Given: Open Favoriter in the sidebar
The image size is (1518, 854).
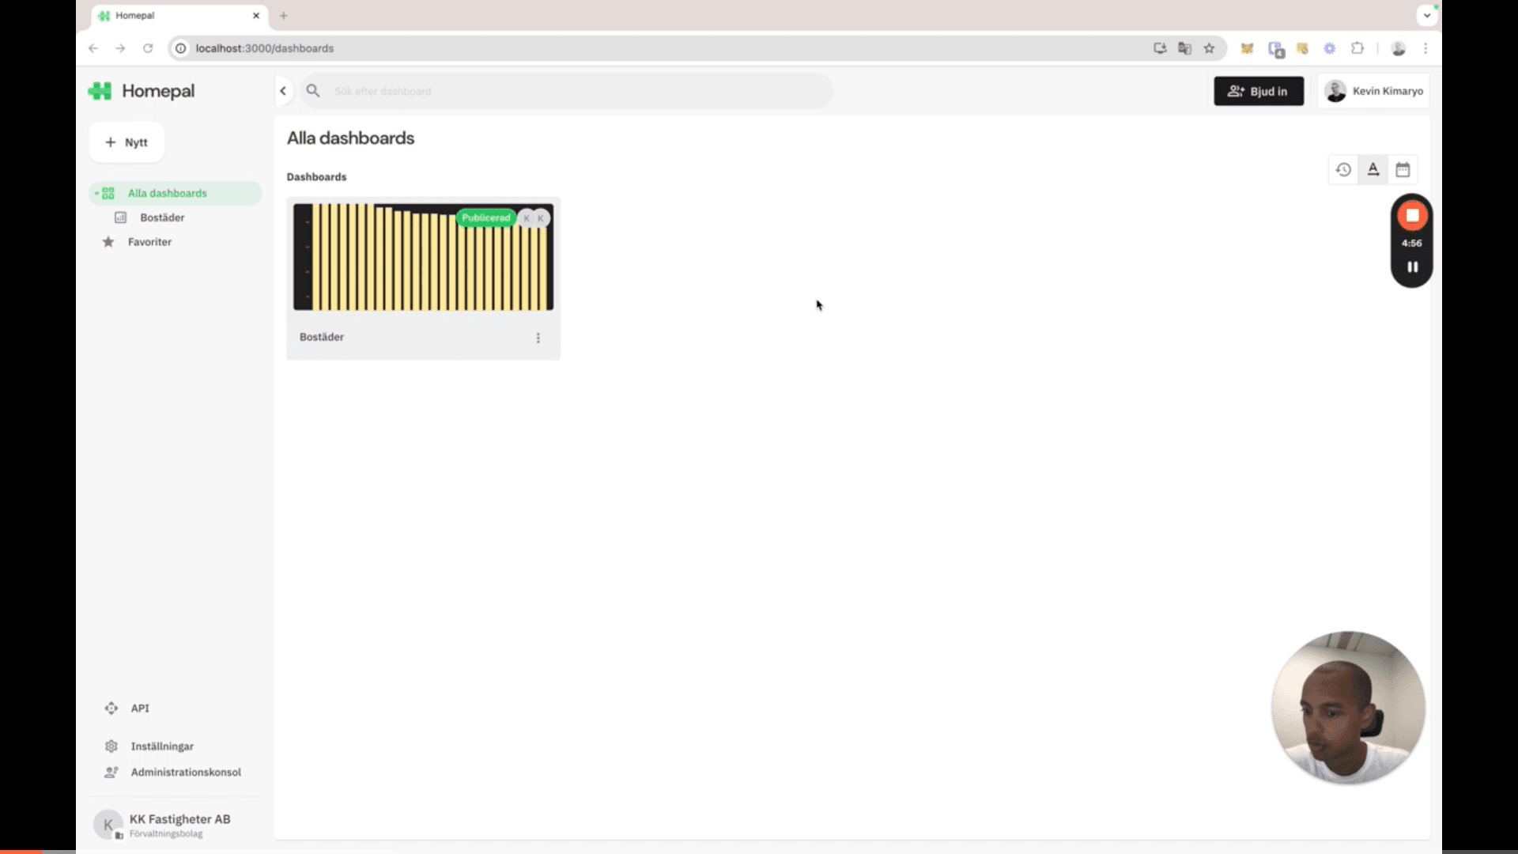Looking at the screenshot, I should pos(149,242).
